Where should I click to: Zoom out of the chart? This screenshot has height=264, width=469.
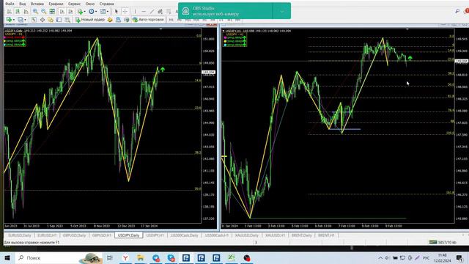click(44, 12)
